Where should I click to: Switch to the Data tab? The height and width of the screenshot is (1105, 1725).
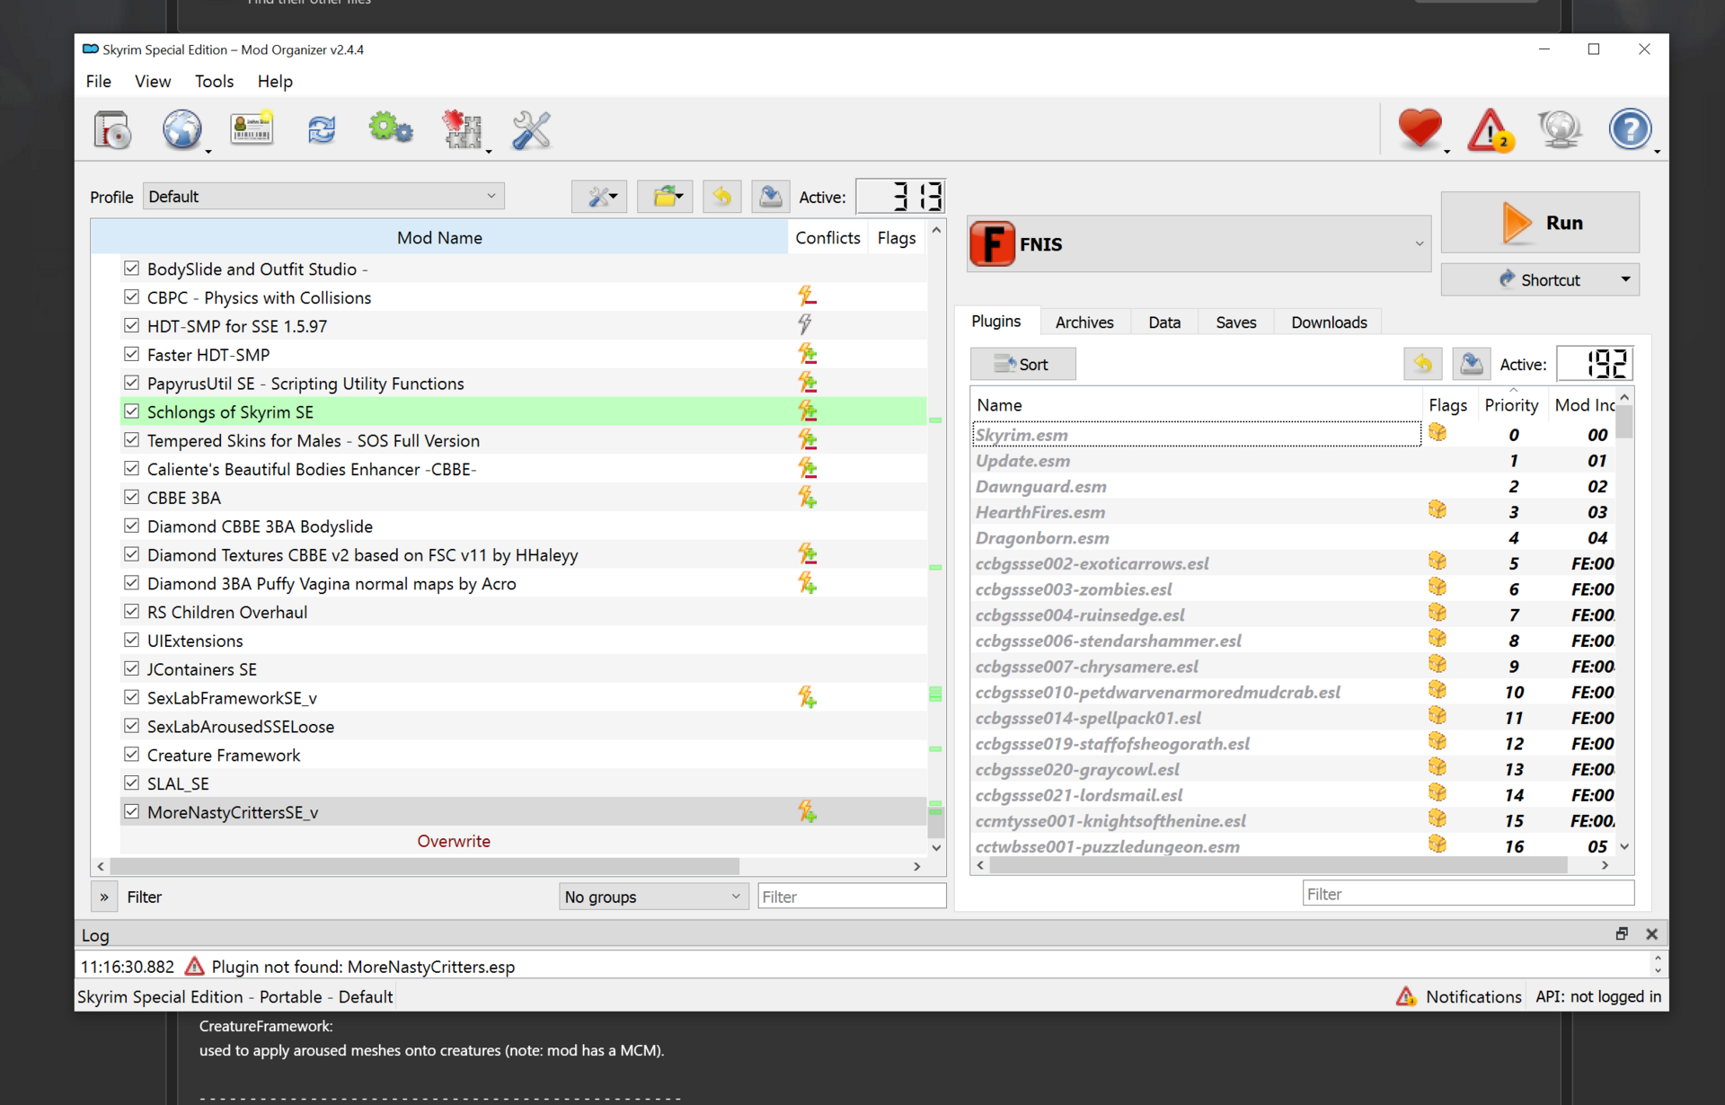coord(1164,322)
